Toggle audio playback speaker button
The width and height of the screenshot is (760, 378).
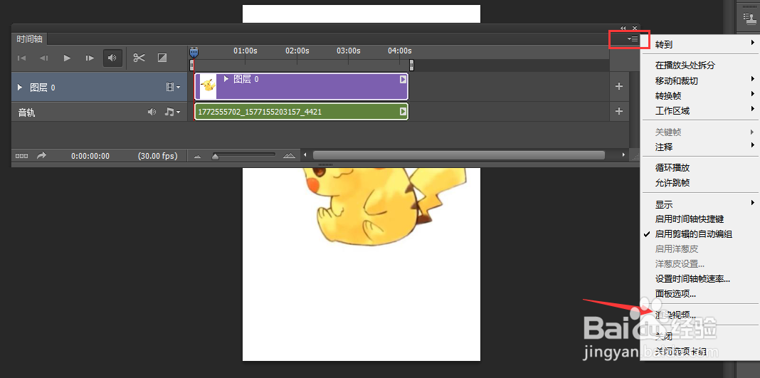point(112,58)
